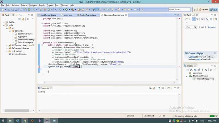Click the Open Perspective icon near Quick Access

click(x=195, y=10)
